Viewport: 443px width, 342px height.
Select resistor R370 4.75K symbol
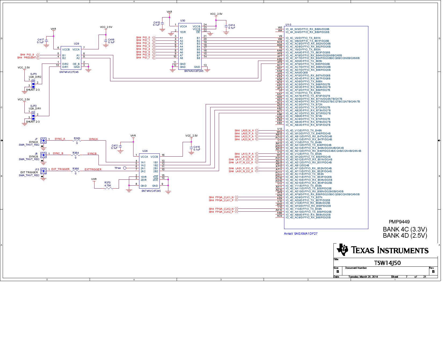click(x=109, y=188)
